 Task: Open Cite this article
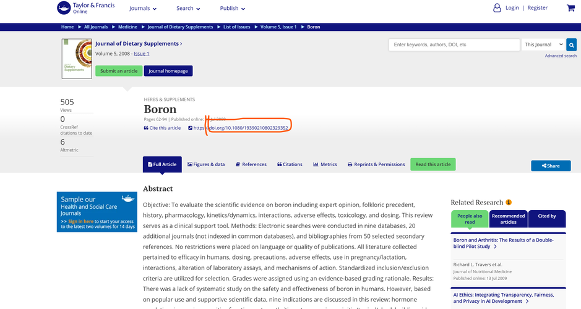pyautogui.click(x=162, y=128)
